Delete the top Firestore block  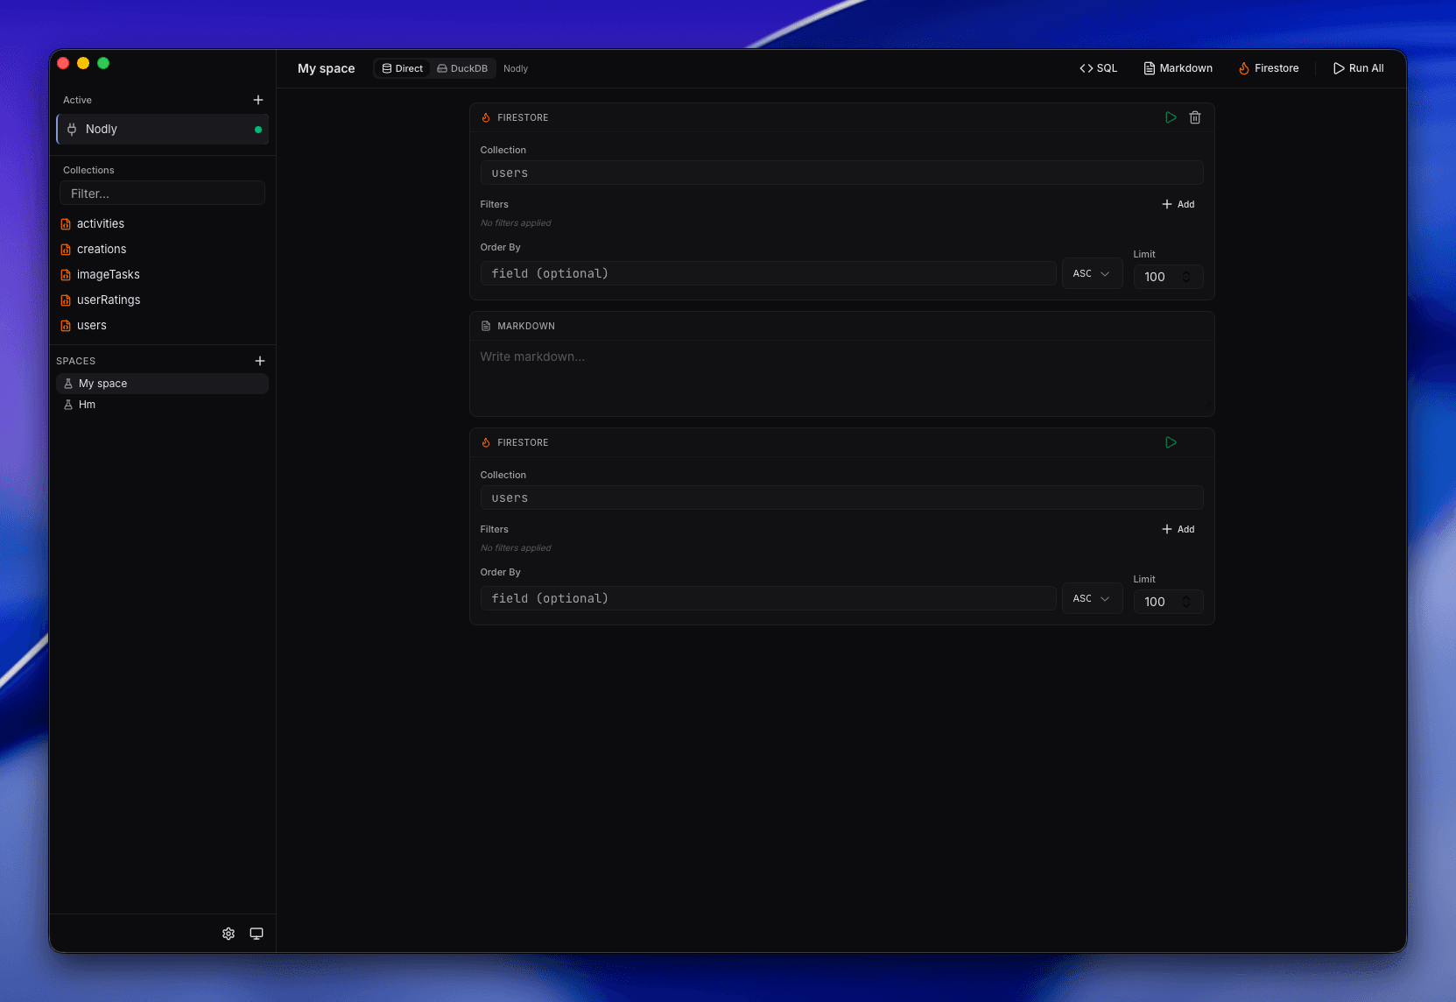click(x=1195, y=116)
